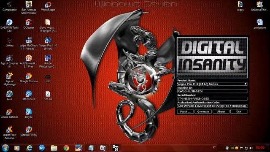Click the PT language indicator
Image resolution: width=270 pixels, height=152 pixels.
214,147
